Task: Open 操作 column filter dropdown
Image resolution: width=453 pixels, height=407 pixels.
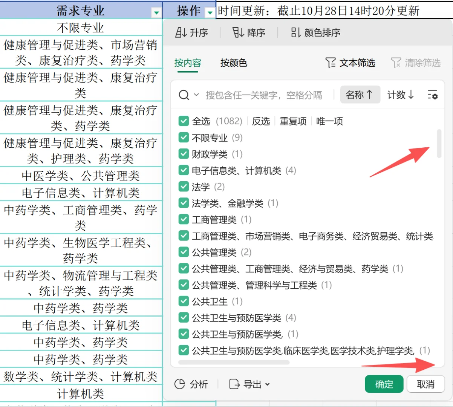Action: [210, 13]
